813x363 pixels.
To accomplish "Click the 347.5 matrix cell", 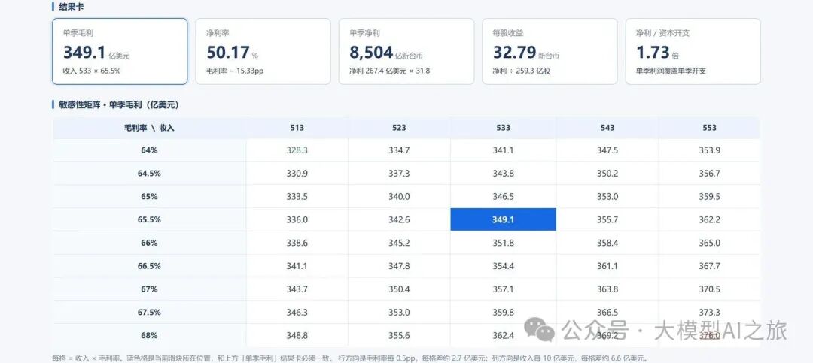I will coord(607,150).
